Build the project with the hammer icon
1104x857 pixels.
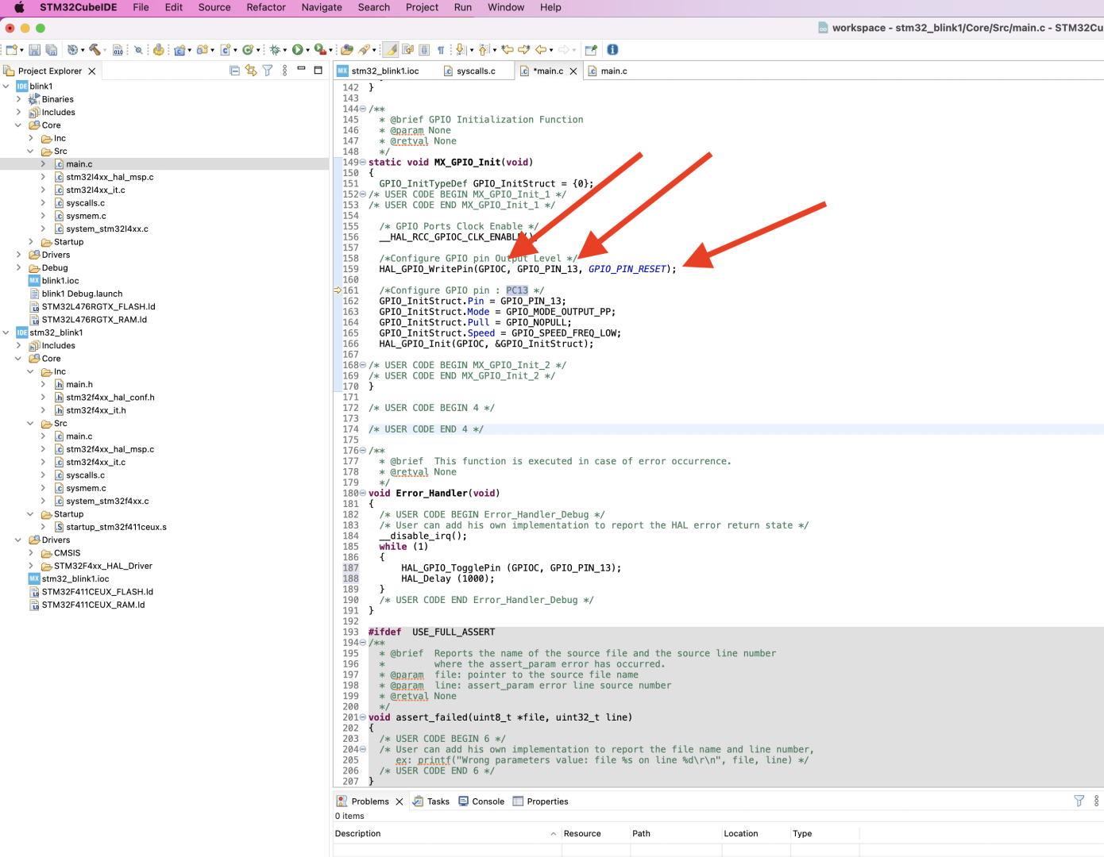[x=95, y=49]
